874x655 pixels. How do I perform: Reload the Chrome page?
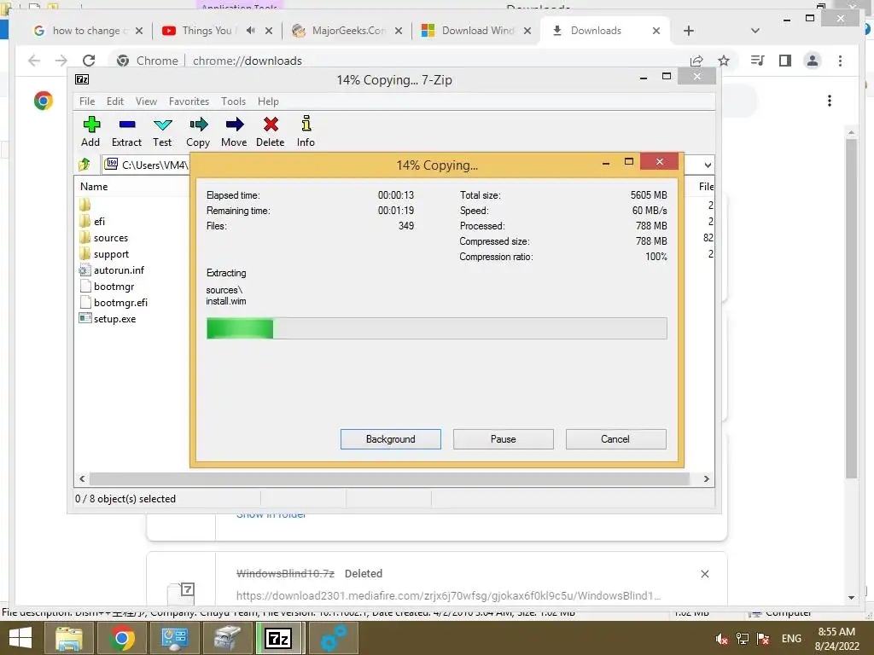(89, 61)
